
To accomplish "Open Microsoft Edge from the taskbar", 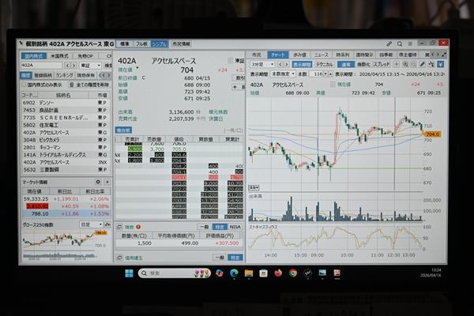I will (234, 273).
